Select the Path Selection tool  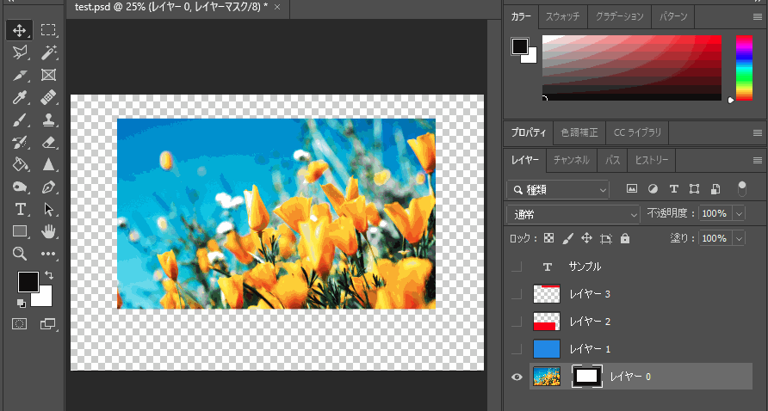pyautogui.click(x=48, y=210)
